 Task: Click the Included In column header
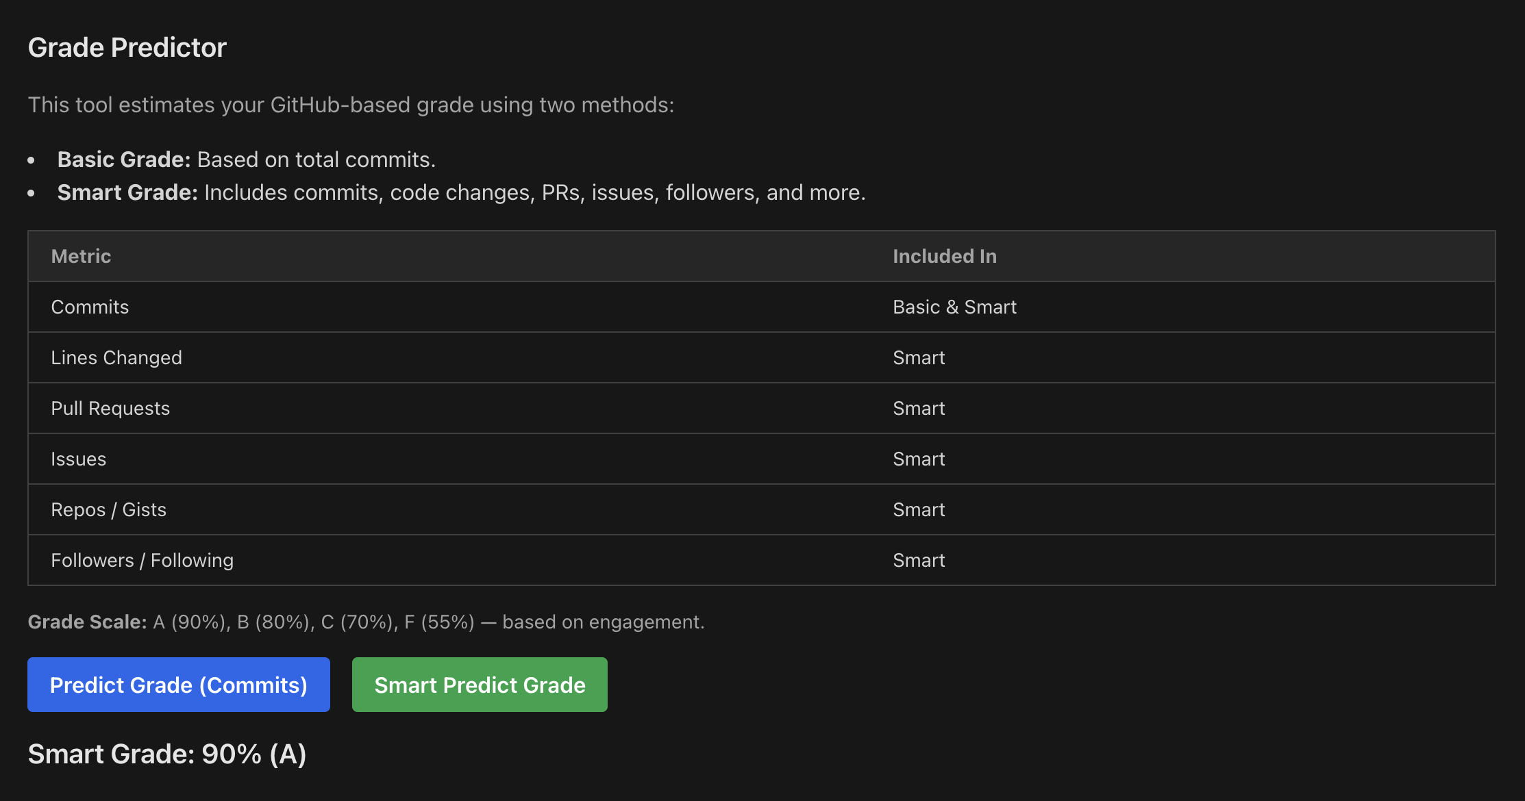pos(945,256)
